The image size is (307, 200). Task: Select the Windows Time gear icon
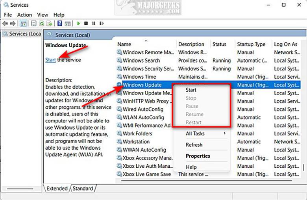(119, 77)
